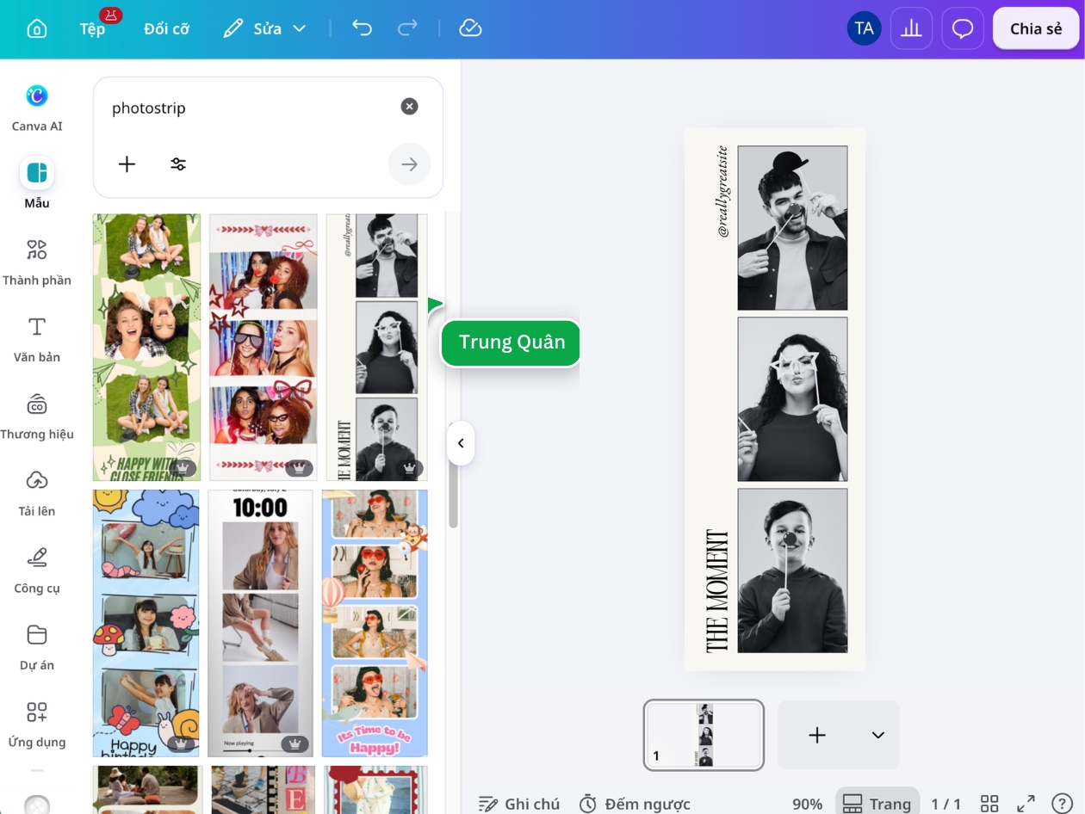Open the Đổi cỡ resize menu
This screenshot has width=1085, height=814.
pos(166,28)
